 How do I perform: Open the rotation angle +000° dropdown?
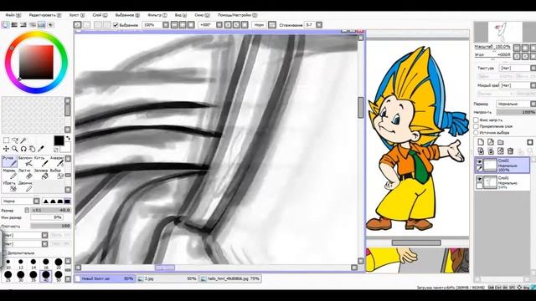point(219,25)
